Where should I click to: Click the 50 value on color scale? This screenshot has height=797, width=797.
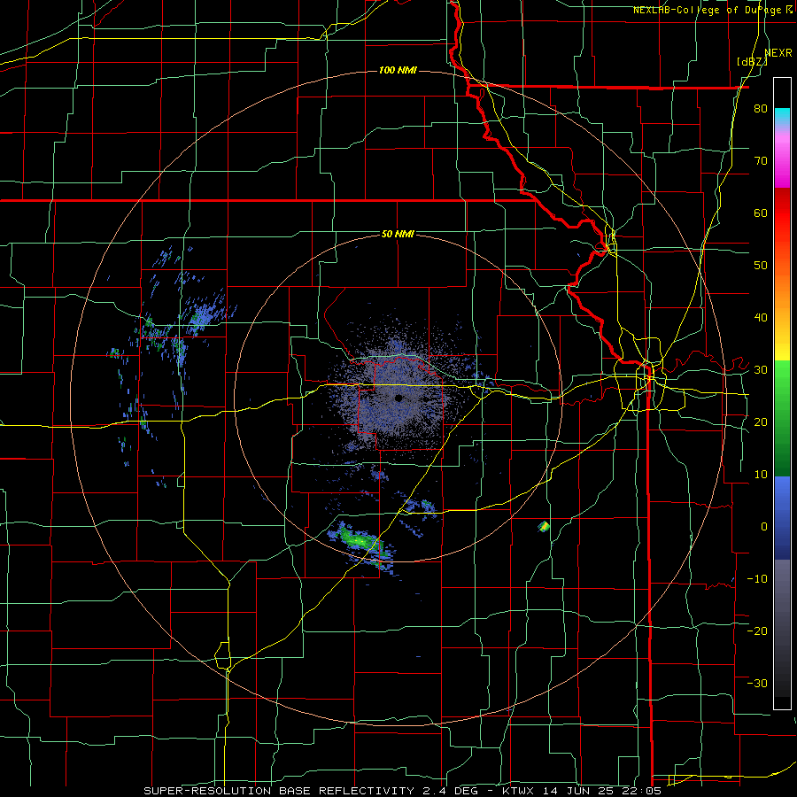tap(761, 266)
